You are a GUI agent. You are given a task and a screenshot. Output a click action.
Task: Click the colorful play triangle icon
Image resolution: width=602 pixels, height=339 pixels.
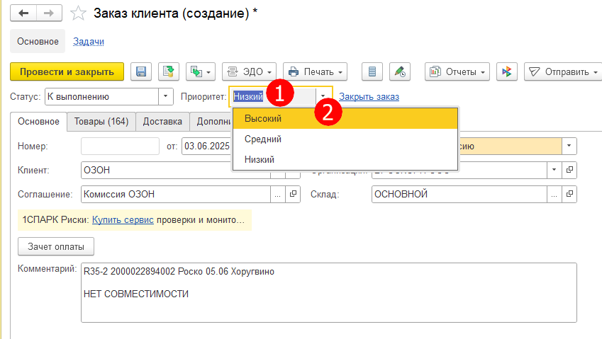506,71
